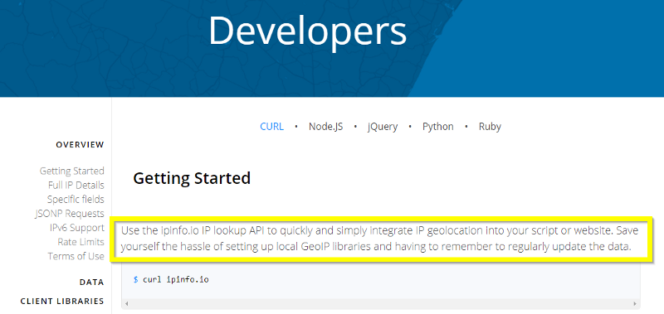The width and height of the screenshot is (664, 314).
Task: Expand the DATA sidebar heading
Action: [92, 282]
